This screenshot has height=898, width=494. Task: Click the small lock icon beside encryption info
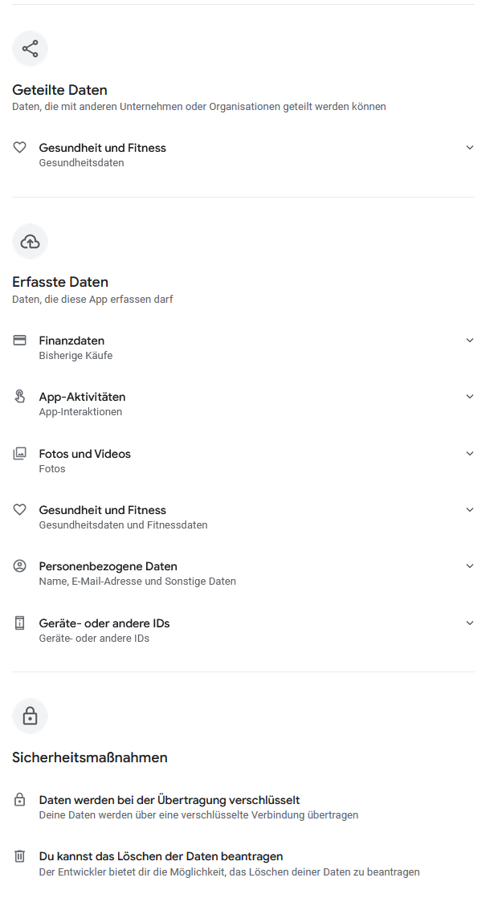(x=20, y=800)
